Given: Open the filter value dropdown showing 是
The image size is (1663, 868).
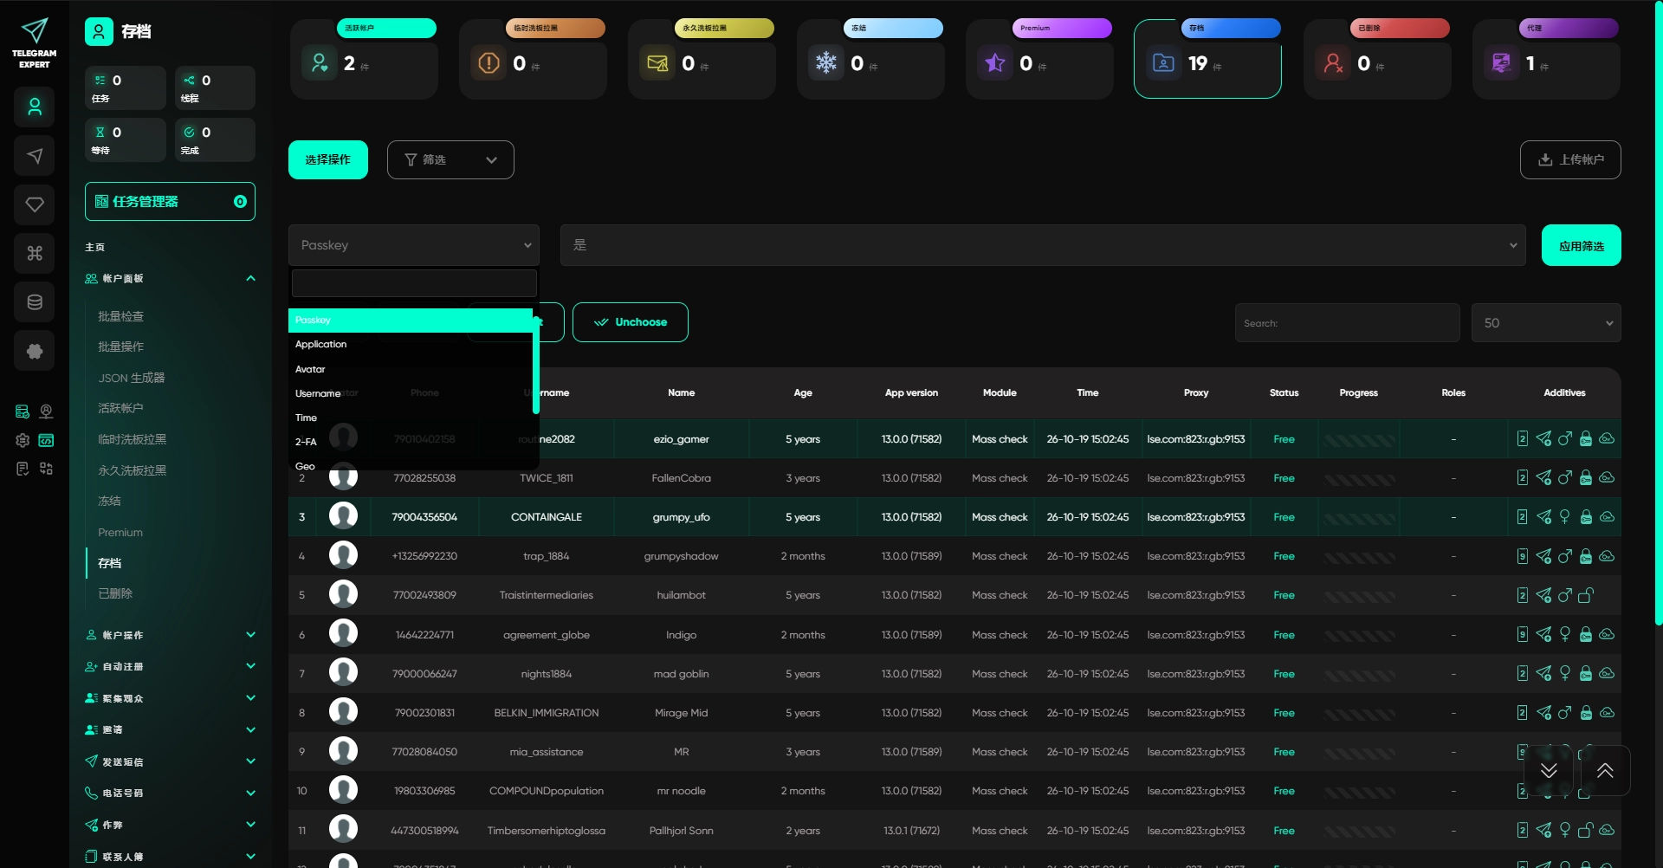Looking at the screenshot, I should tap(1043, 245).
